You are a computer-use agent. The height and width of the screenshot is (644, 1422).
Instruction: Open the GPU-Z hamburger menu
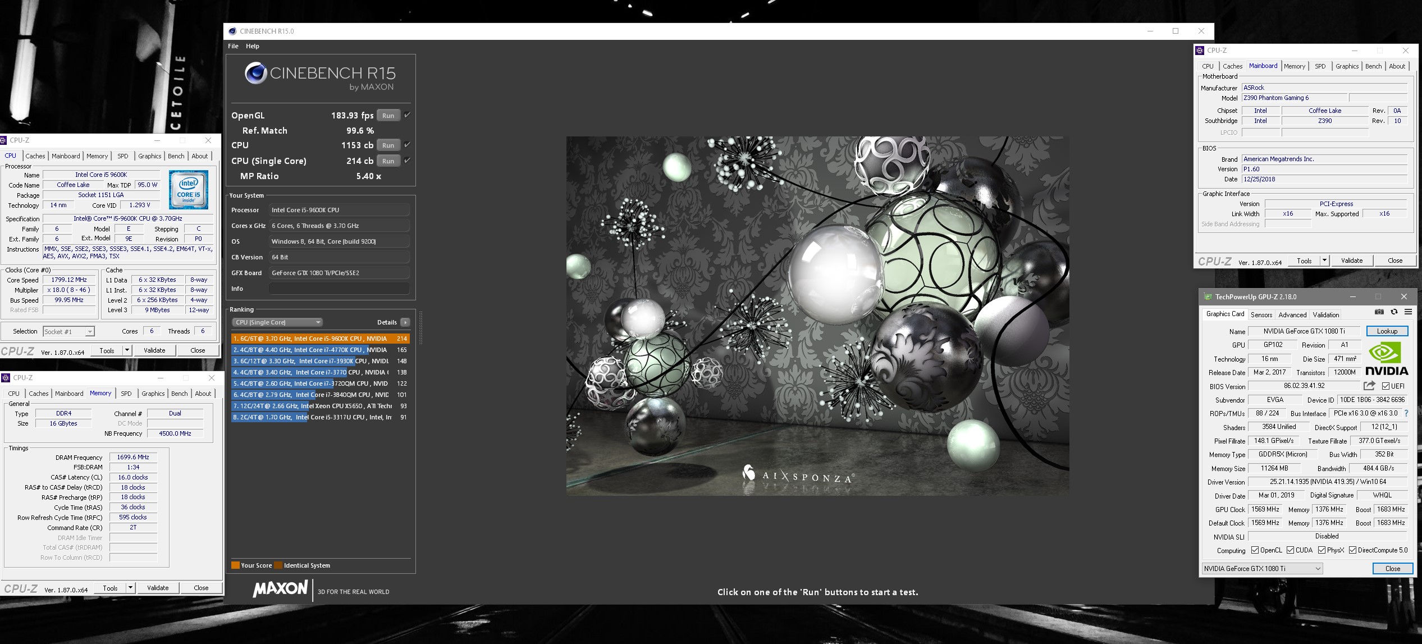tap(1408, 312)
